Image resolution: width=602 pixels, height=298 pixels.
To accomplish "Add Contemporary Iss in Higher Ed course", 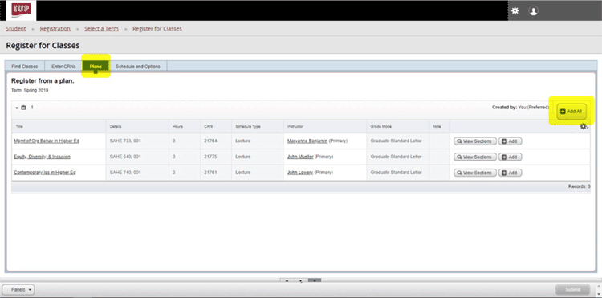I will [510, 173].
